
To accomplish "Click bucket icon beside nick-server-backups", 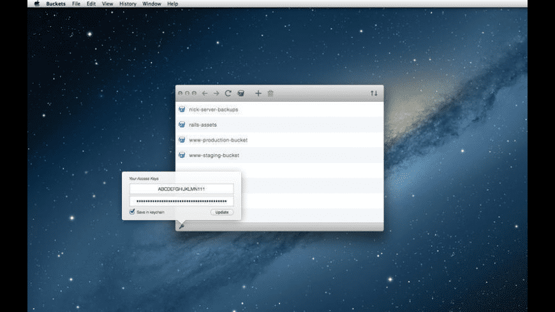I will click(182, 109).
